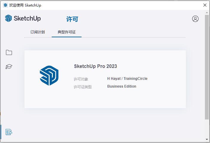
Task: Click the 许可对象 label
Action: [81, 79]
